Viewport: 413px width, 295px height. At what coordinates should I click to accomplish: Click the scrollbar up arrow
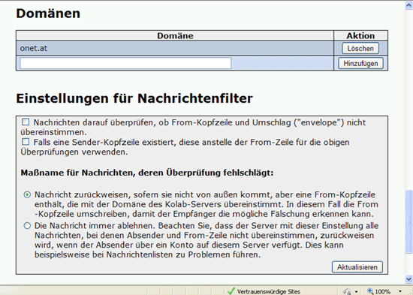tap(408, 6)
